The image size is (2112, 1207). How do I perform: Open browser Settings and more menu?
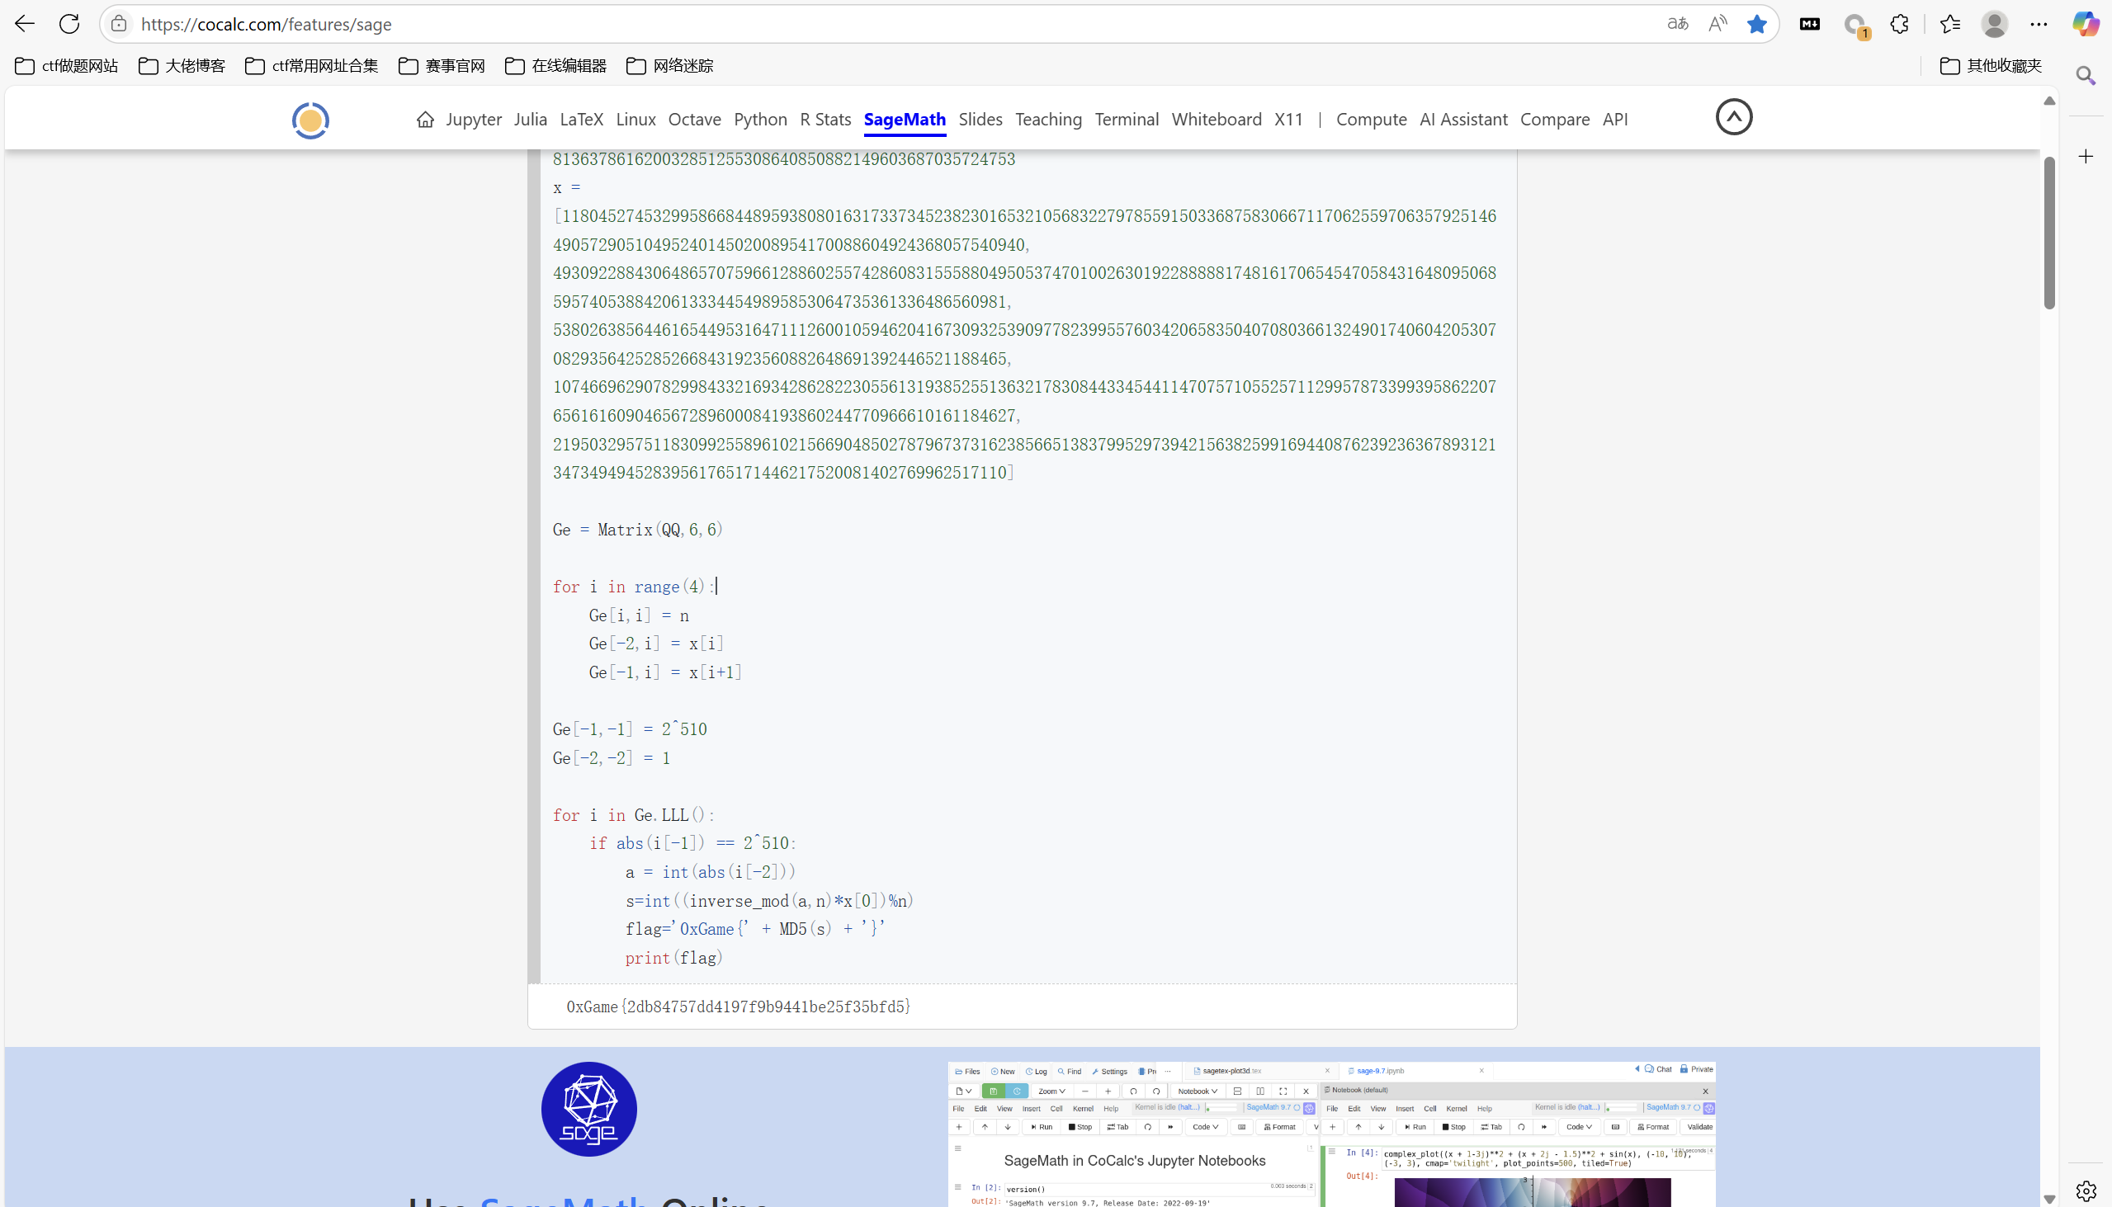click(x=2039, y=24)
